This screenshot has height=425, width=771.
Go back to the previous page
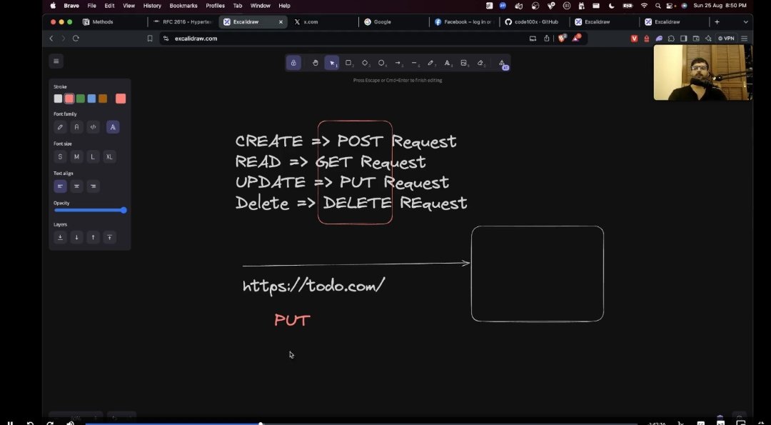(51, 39)
